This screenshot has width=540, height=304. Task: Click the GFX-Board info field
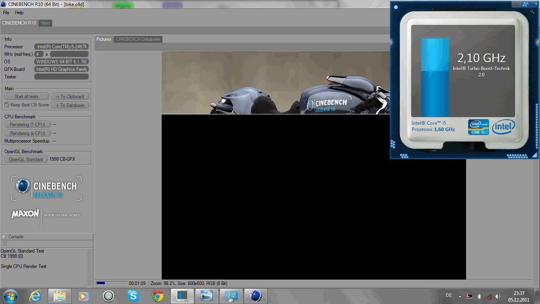coord(62,69)
